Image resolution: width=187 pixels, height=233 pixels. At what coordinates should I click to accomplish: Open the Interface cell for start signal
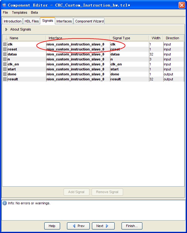[78, 69]
